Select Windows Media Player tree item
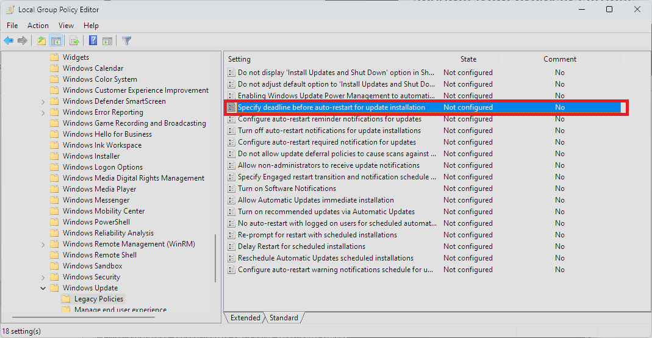 (99, 189)
